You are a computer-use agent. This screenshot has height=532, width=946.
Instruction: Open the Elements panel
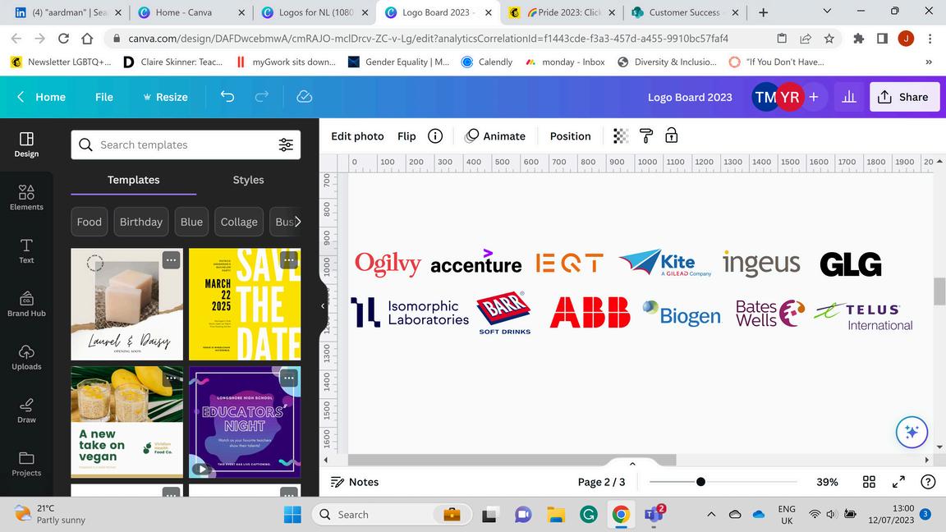(26, 198)
